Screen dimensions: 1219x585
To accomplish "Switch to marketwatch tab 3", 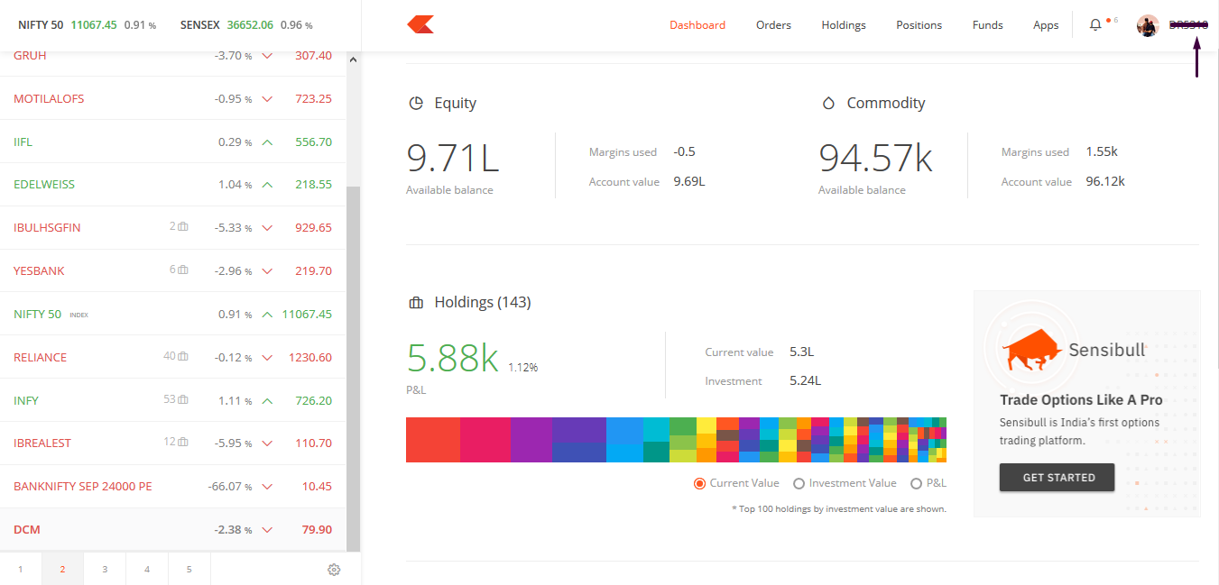I will [105, 570].
